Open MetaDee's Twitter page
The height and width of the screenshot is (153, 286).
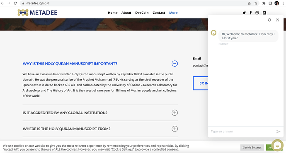(x=244, y=13)
